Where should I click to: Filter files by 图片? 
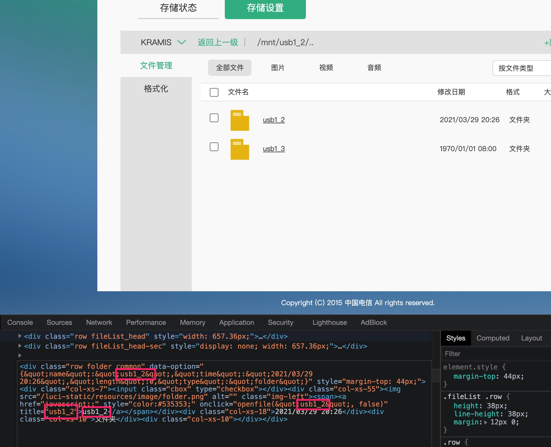[278, 68]
